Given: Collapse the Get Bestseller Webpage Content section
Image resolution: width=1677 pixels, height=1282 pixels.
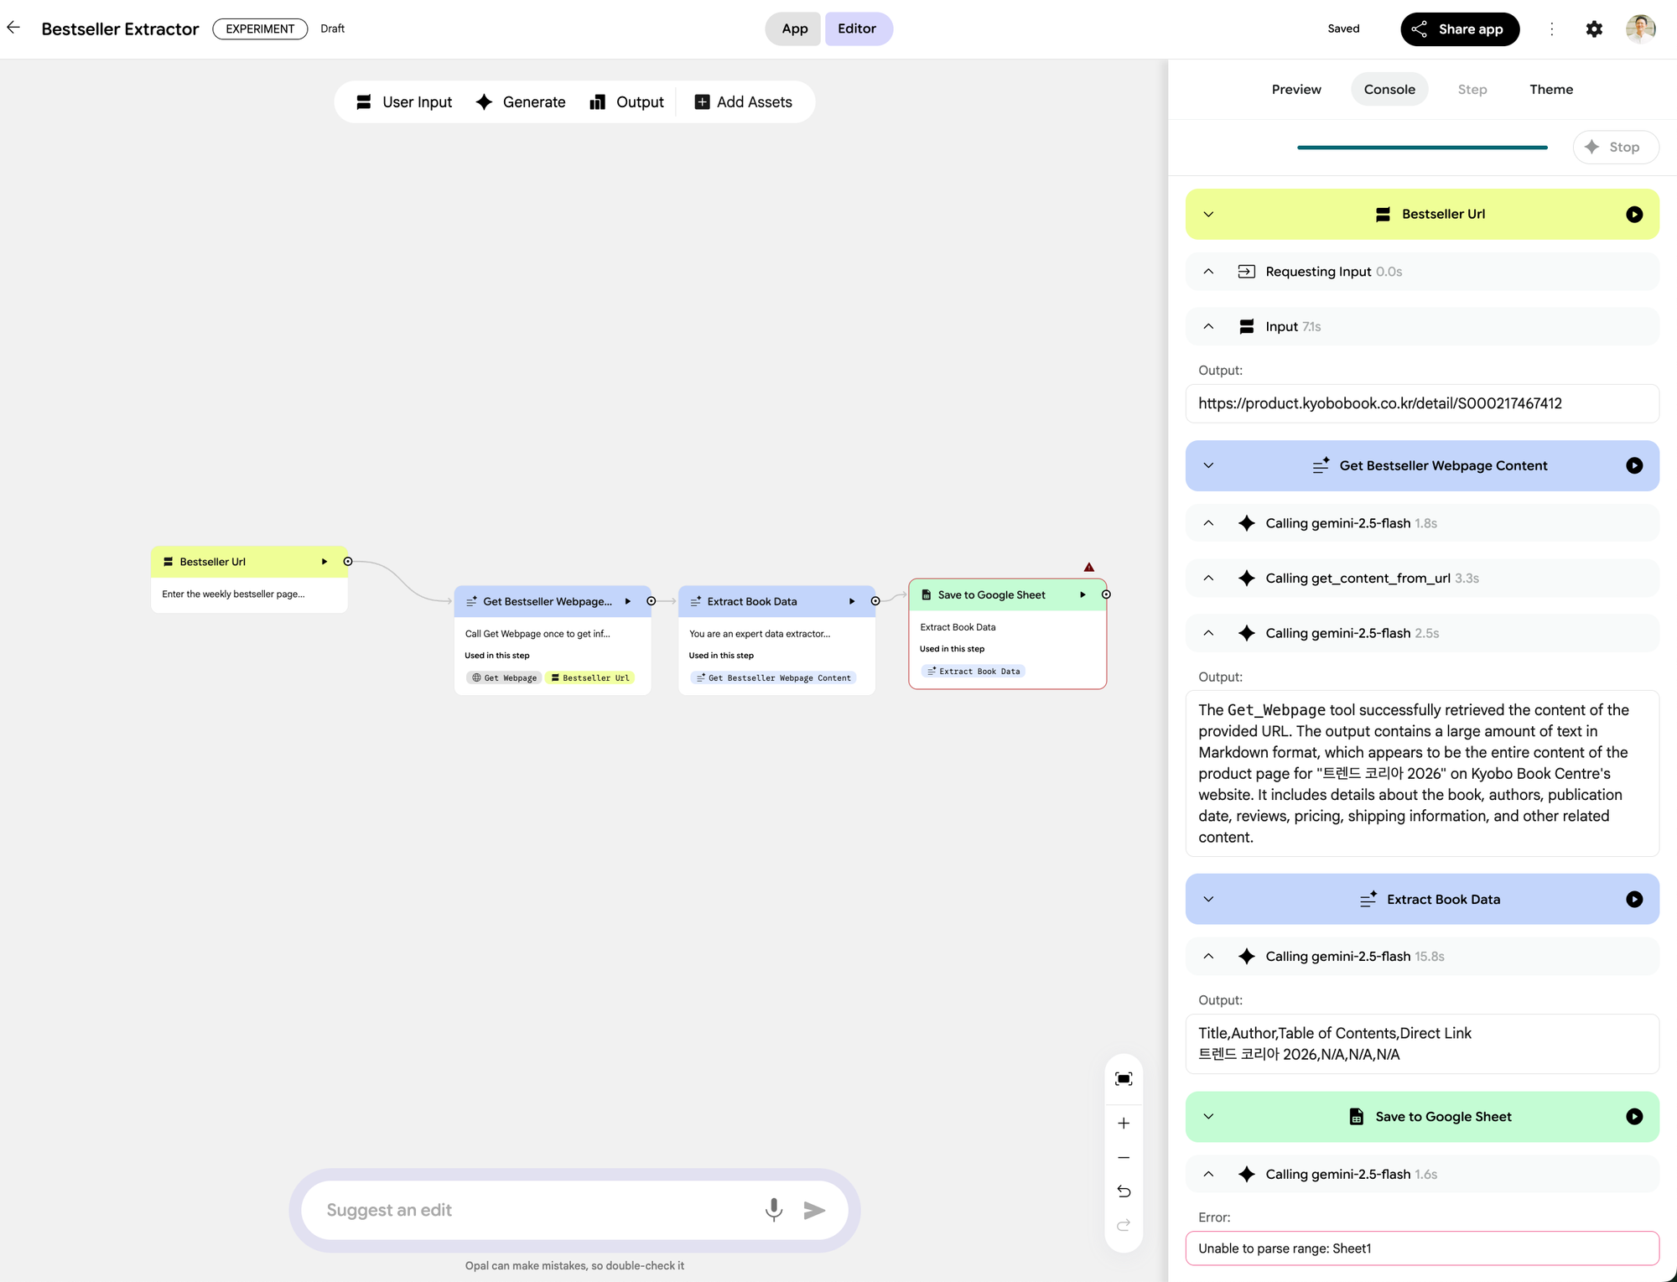Looking at the screenshot, I should pyautogui.click(x=1208, y=466).
